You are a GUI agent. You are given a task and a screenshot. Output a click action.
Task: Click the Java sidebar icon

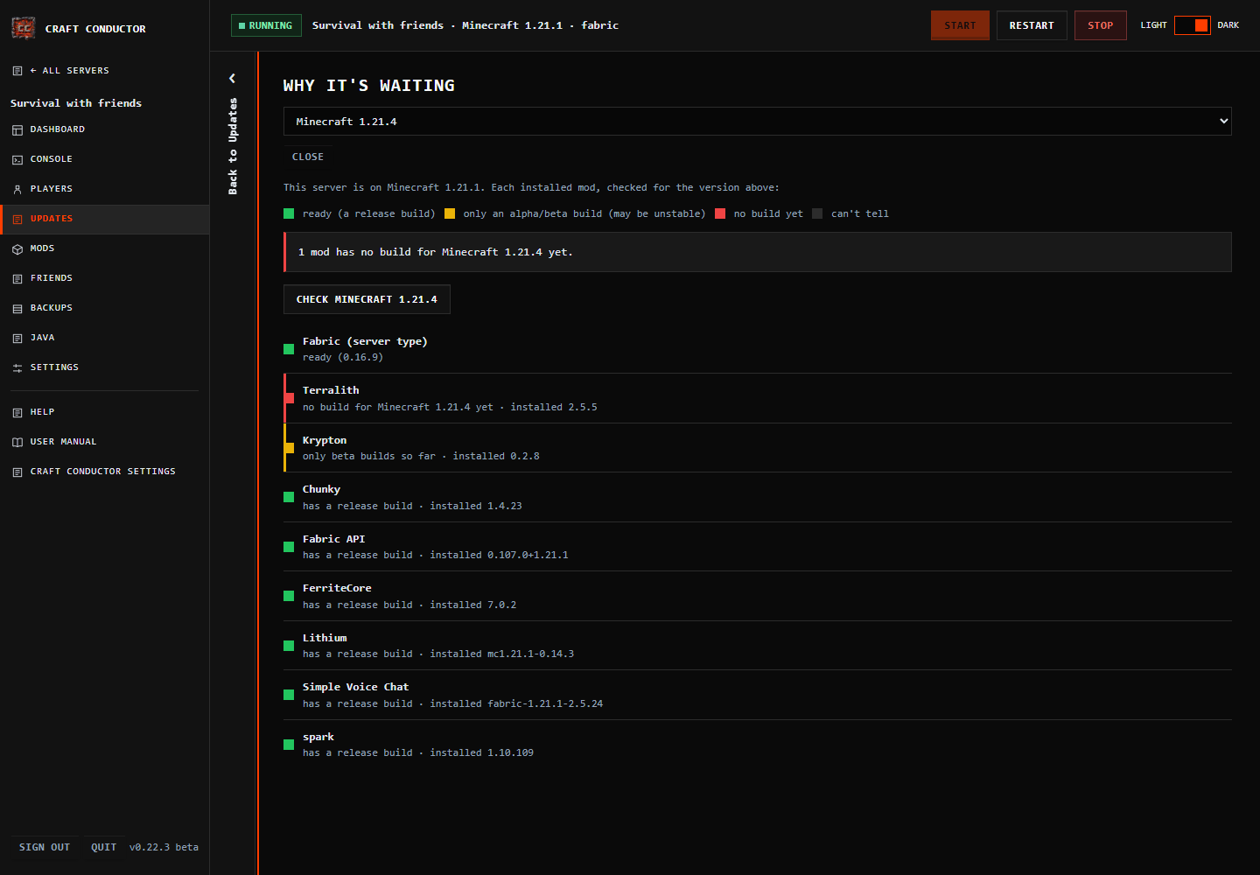(17, 338)
